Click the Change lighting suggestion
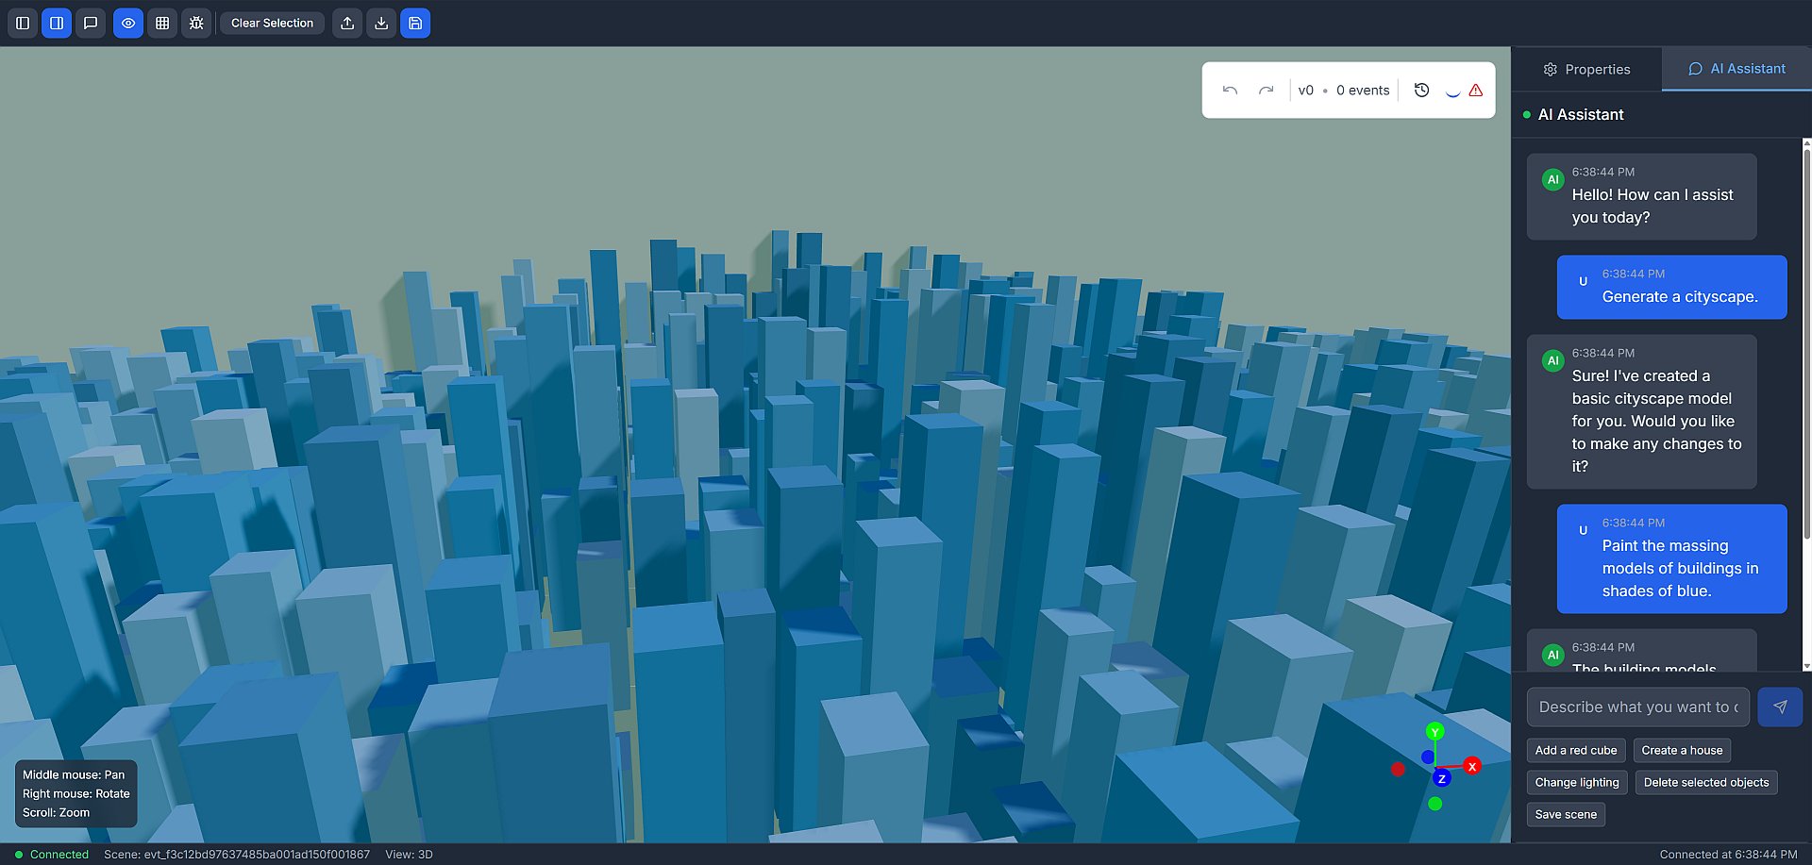Viewport: 1812px width, 865px height. [1576, 782]
